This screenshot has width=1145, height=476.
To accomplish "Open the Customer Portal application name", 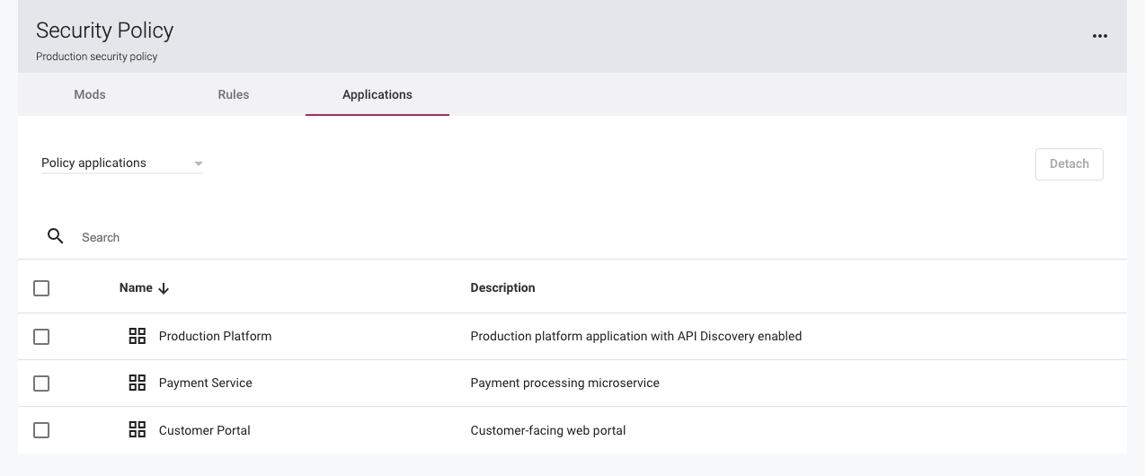I will click(204, 430).
